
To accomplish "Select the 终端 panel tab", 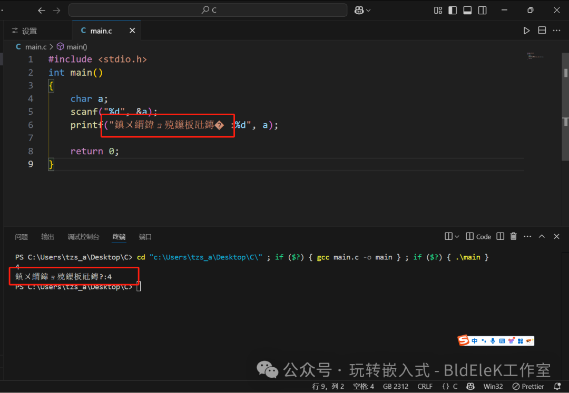I will pos(119,237).
